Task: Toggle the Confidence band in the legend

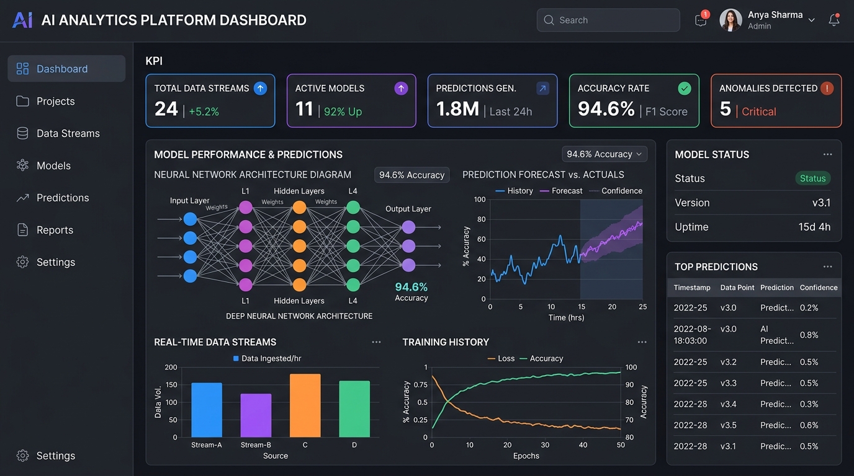Action: (x=615, y=191)
